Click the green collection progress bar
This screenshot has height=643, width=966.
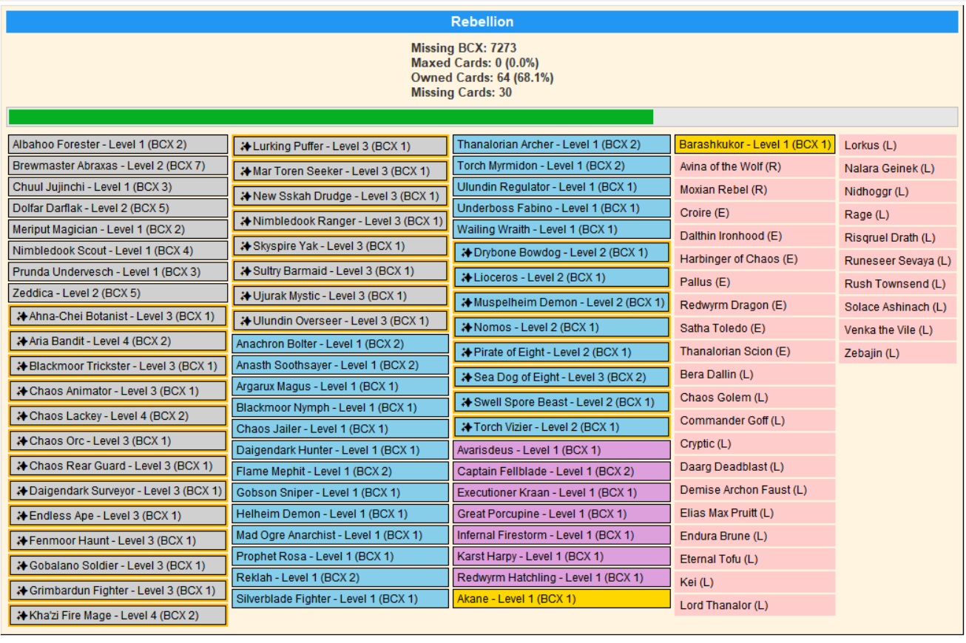pyautogui.click(x=331, y=117)
